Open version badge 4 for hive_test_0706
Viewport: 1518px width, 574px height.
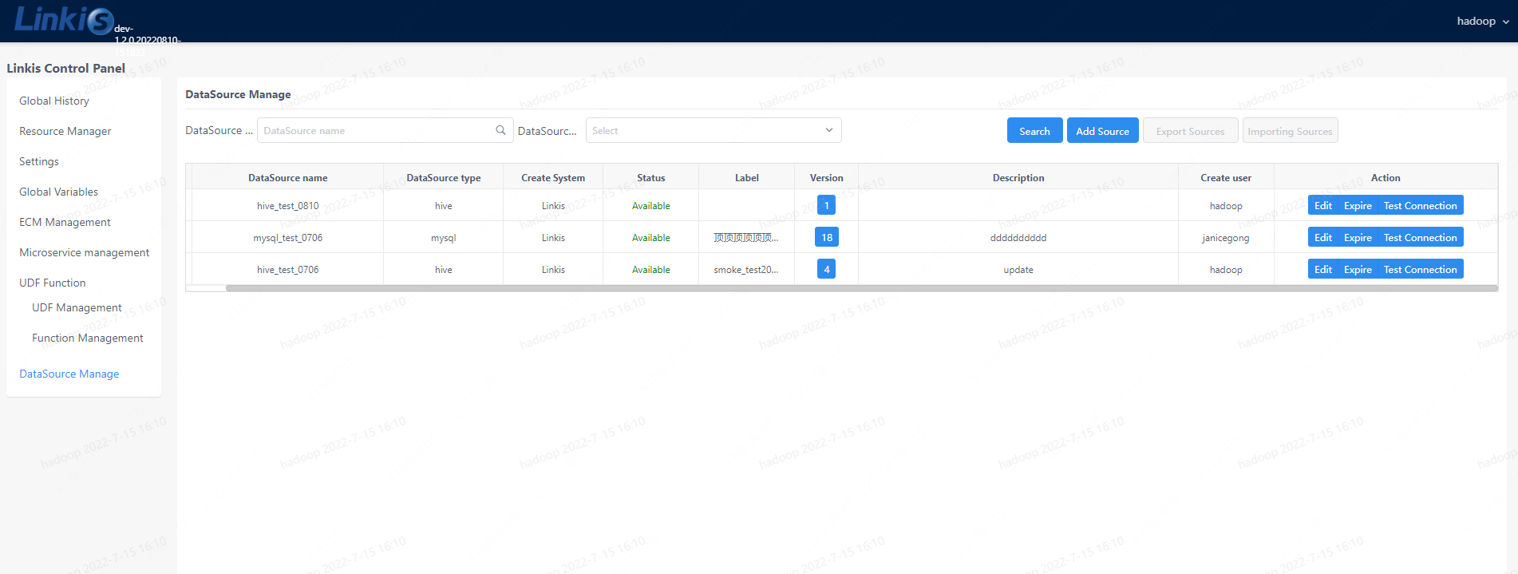(826, 269)
